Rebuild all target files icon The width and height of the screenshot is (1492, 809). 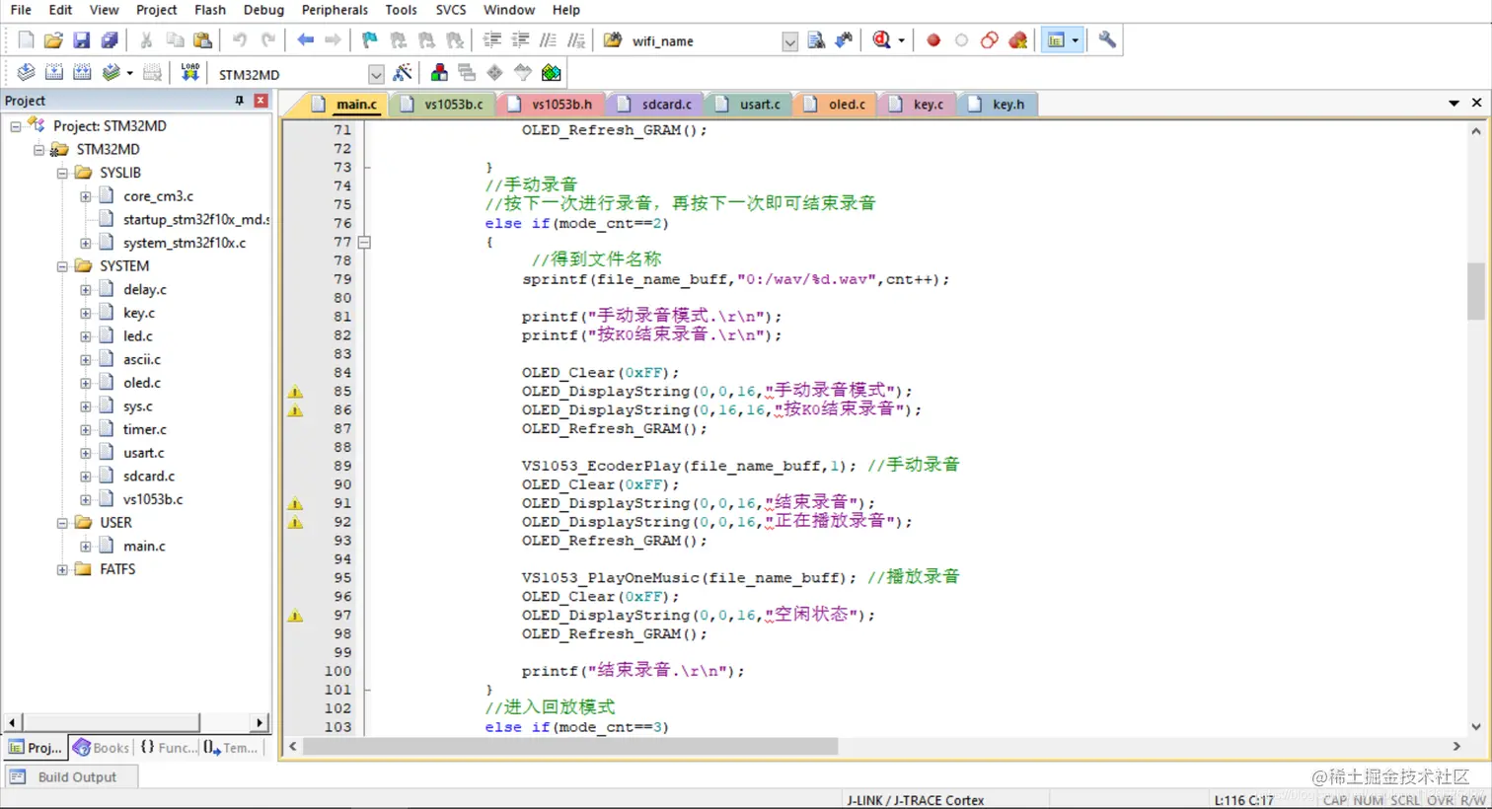pyautogui.click(x=82, y=73)
